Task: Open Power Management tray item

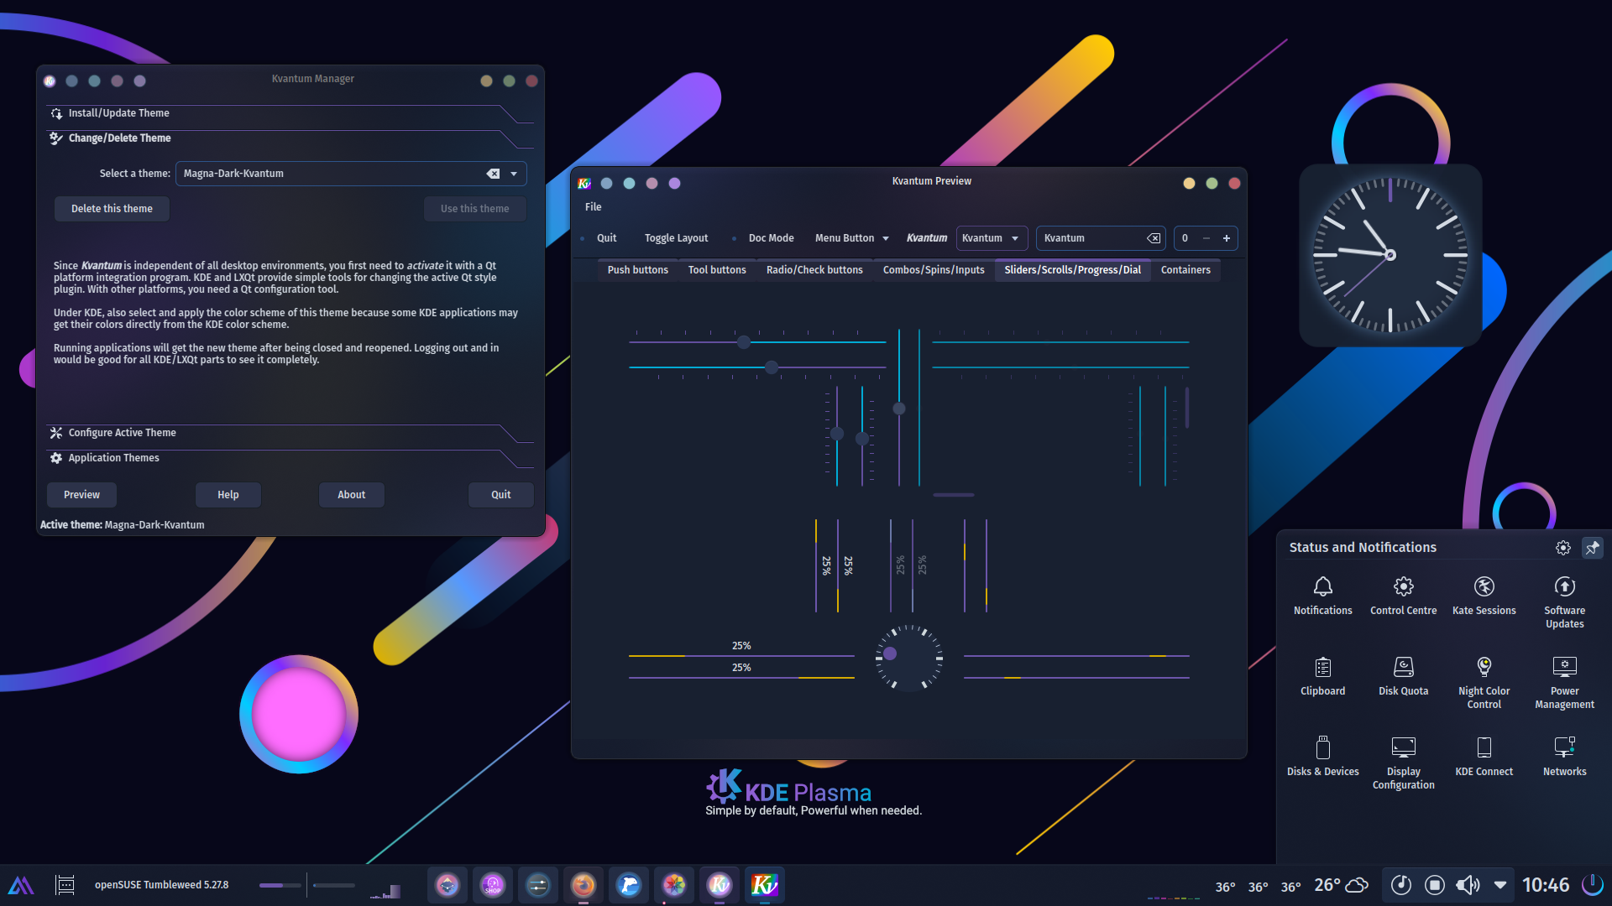Action: [1564, 683]
